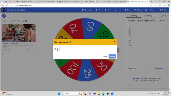Image resolution: width=171 pixels, height=96 pixels.
Task: Open browser settings ellipsis menu
Action: [x=165, y=5]
